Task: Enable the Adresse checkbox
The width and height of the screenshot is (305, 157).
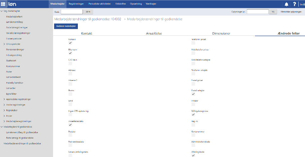Action: pos(70,74)
